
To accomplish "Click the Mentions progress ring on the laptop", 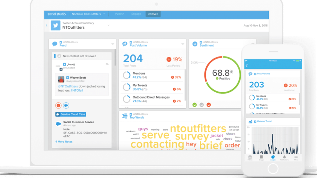I will point(127,75).
